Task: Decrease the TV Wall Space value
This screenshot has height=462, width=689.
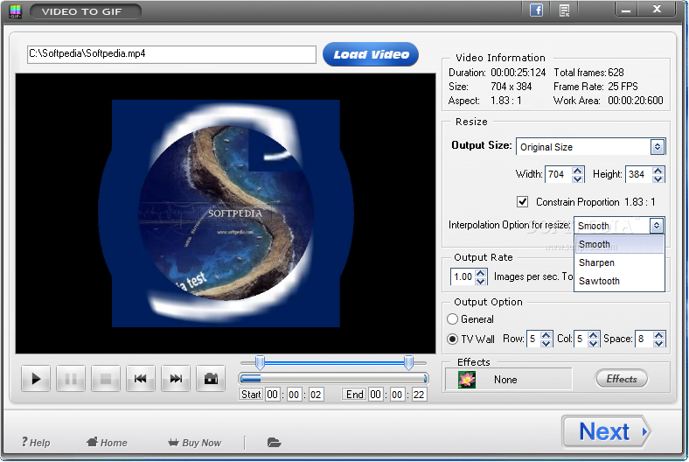Action: 658,343
